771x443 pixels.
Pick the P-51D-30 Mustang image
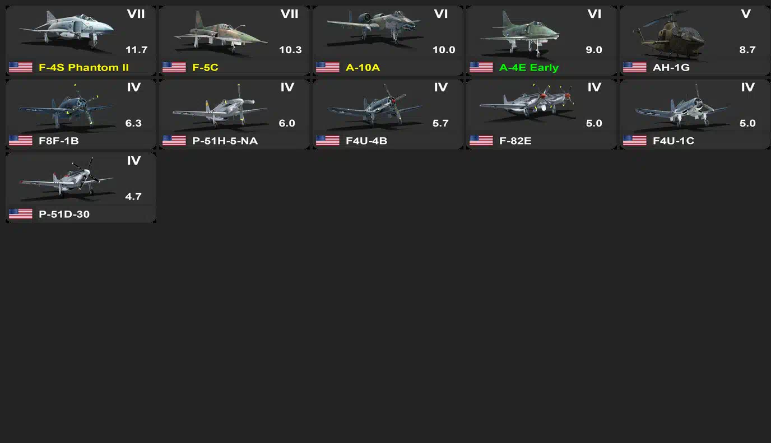66,179
